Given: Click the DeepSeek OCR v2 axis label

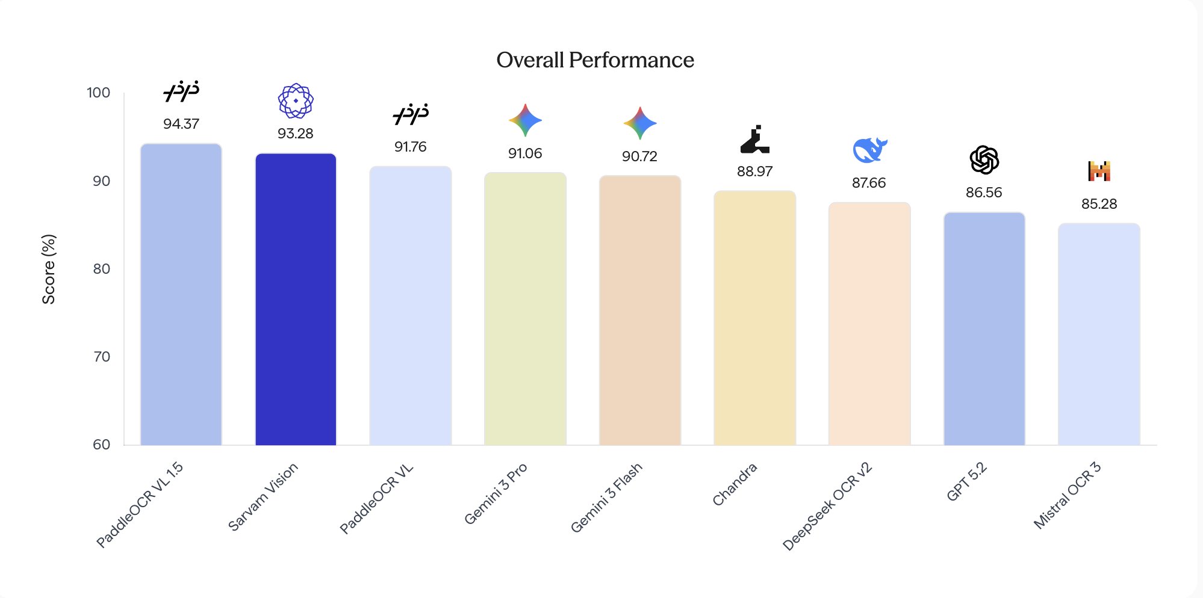Looking at the screenshot, I should [827, 507].
